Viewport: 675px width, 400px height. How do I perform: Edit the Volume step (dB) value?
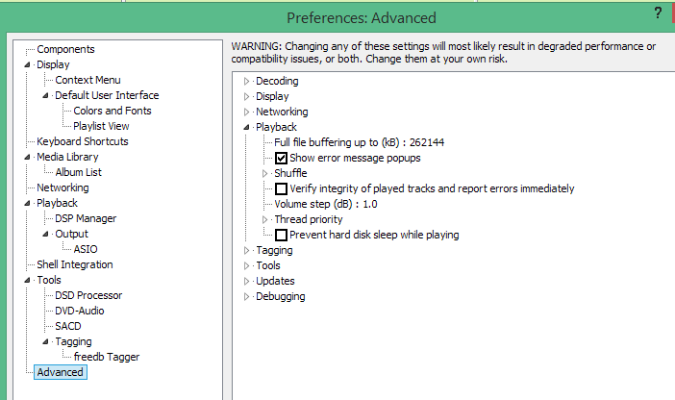[x=326, y=204]
